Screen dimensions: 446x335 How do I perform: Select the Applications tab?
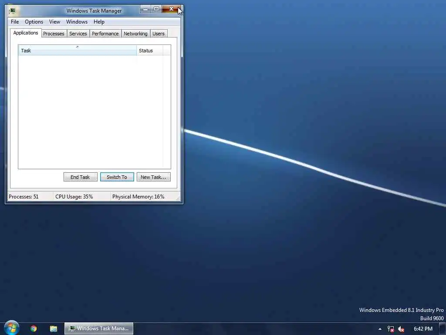[26, 33]
